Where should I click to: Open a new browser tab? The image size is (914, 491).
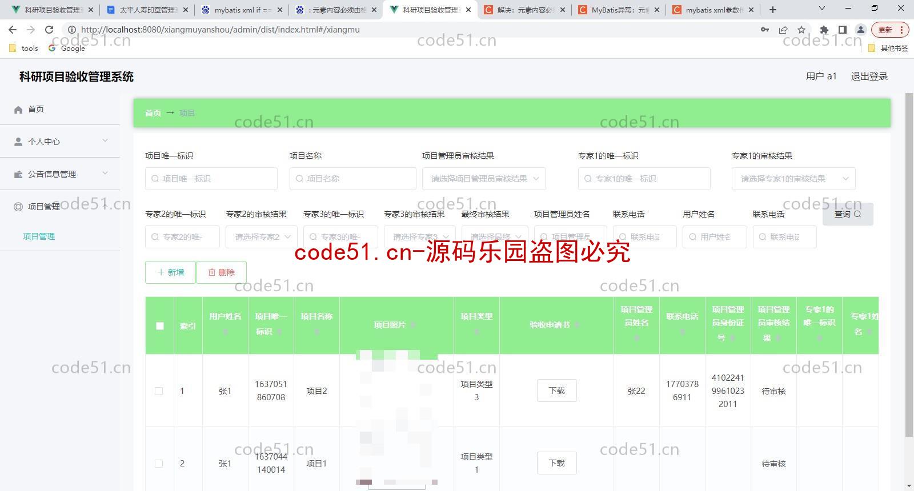[773, 10]
